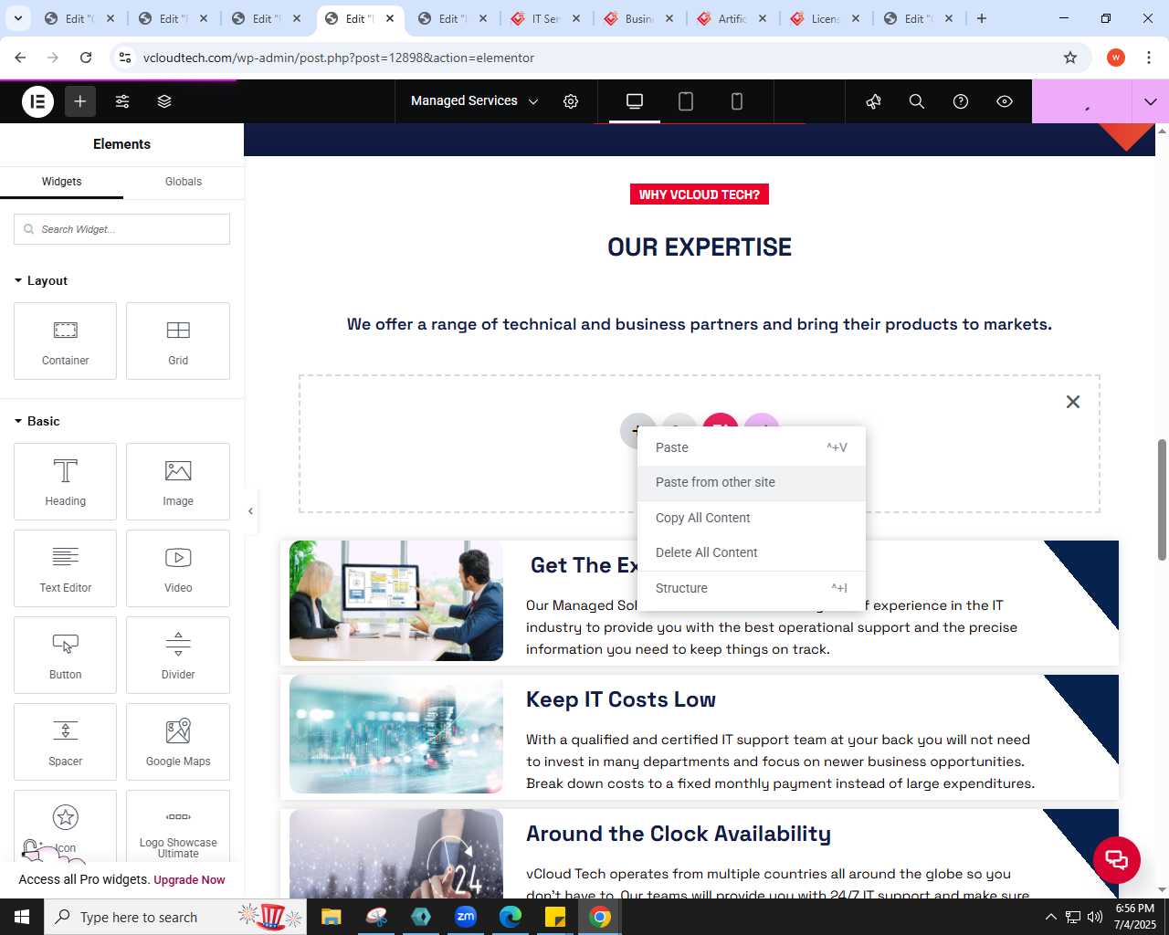Reload the page in Chrome

(x=86, y=58)
